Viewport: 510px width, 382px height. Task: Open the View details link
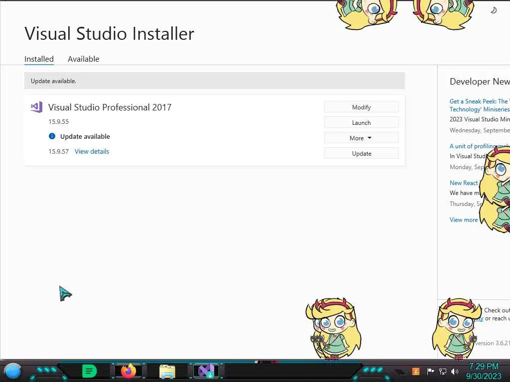pos(92,151)
